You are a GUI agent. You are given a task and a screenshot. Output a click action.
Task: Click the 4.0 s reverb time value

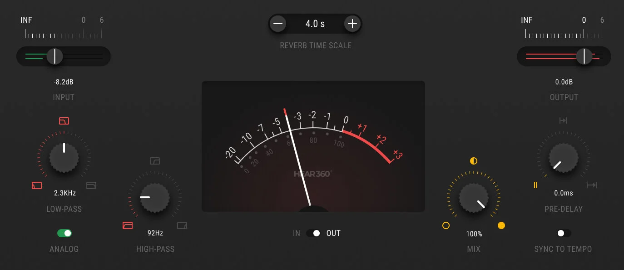pyautogui.click(x=315, y=24)
